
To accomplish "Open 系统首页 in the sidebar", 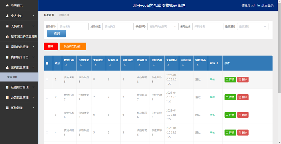I will (x=19, y=6).
